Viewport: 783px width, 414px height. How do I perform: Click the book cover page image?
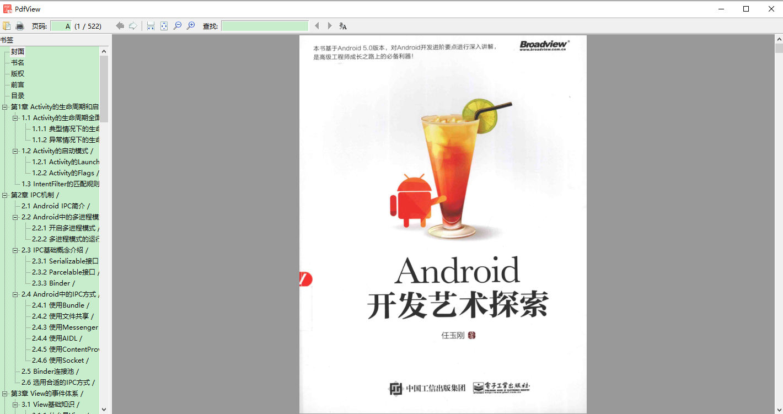tap(443, 224)
